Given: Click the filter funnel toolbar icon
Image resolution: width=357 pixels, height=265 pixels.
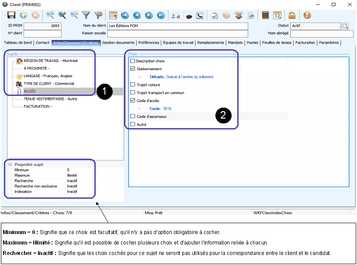Looking at the screenshot, I should [86, 15].
